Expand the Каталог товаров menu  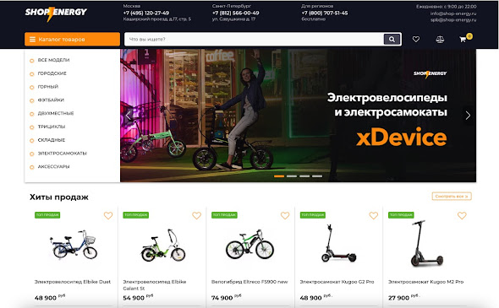click(x=72, y=40)
